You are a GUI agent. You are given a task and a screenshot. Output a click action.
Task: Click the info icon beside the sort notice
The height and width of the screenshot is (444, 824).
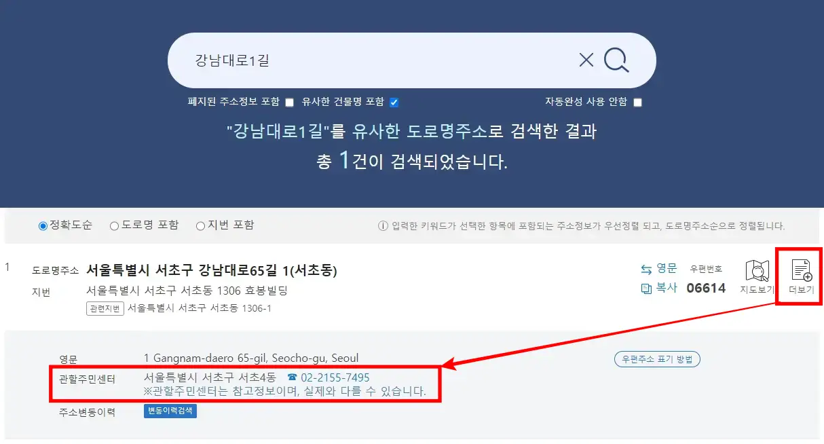pyautogui.click(x=383, y=226)
